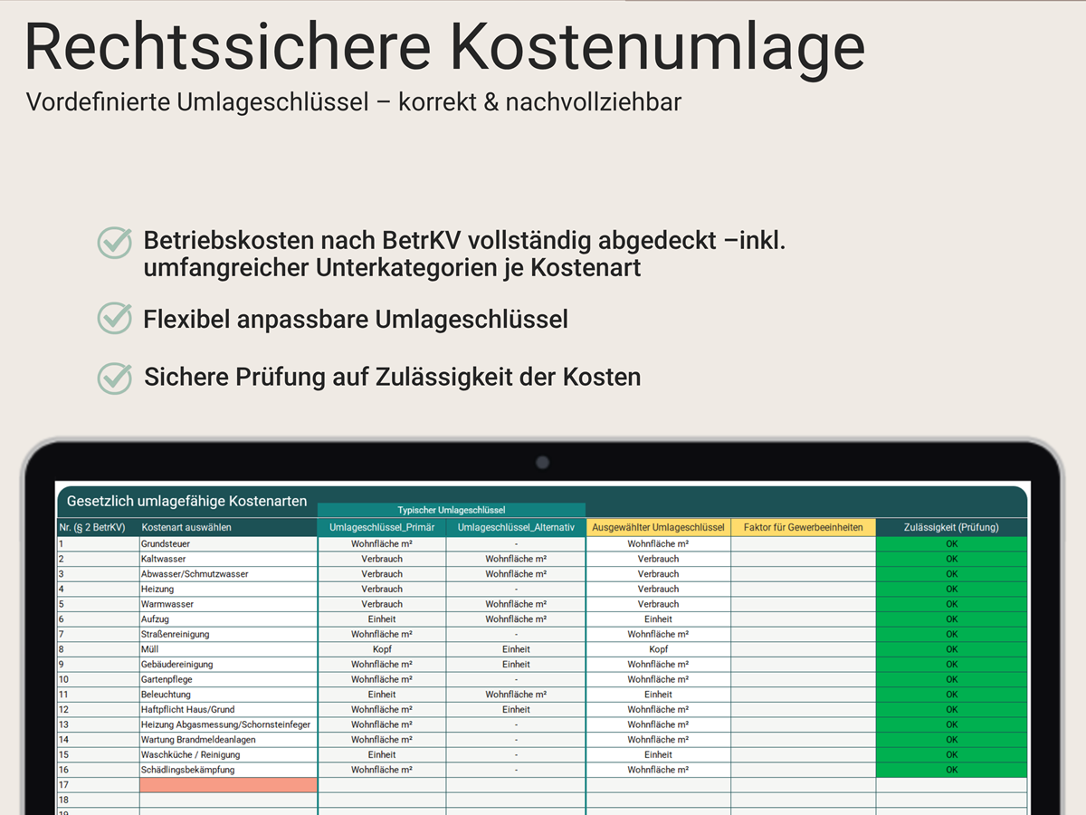Click the yellow Ausgewählter Umlageschlüssel header
The image size is (1086, 815).
coord(658,527)
